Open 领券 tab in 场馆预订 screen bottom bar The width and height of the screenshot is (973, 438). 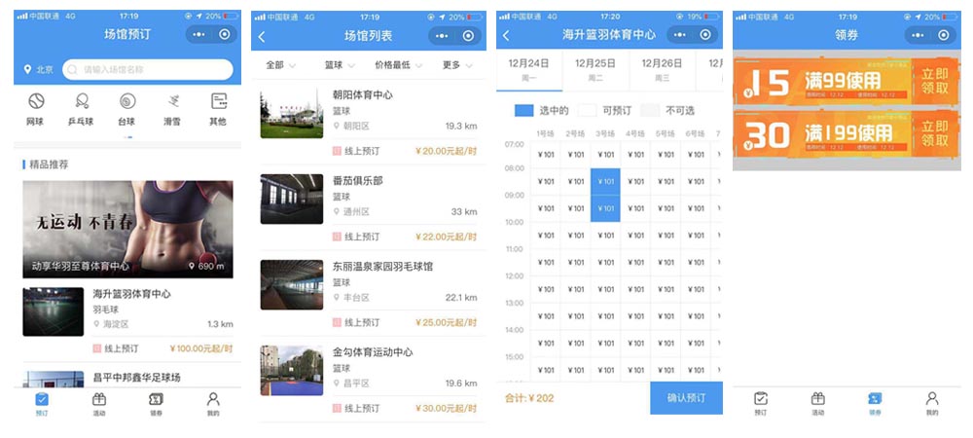click(156, 405)
